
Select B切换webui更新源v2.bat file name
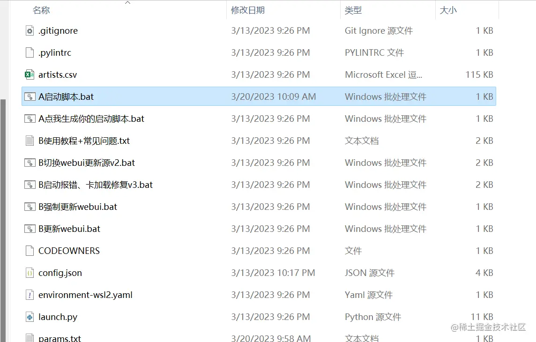87,163
